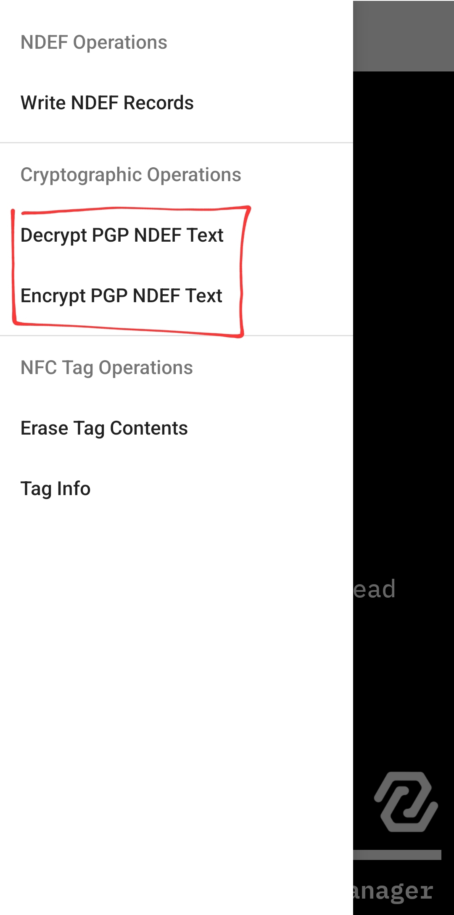This screenshot has height=915, width=454.
Task: Click the partially visible "anager" label
Action: point(393,890)
